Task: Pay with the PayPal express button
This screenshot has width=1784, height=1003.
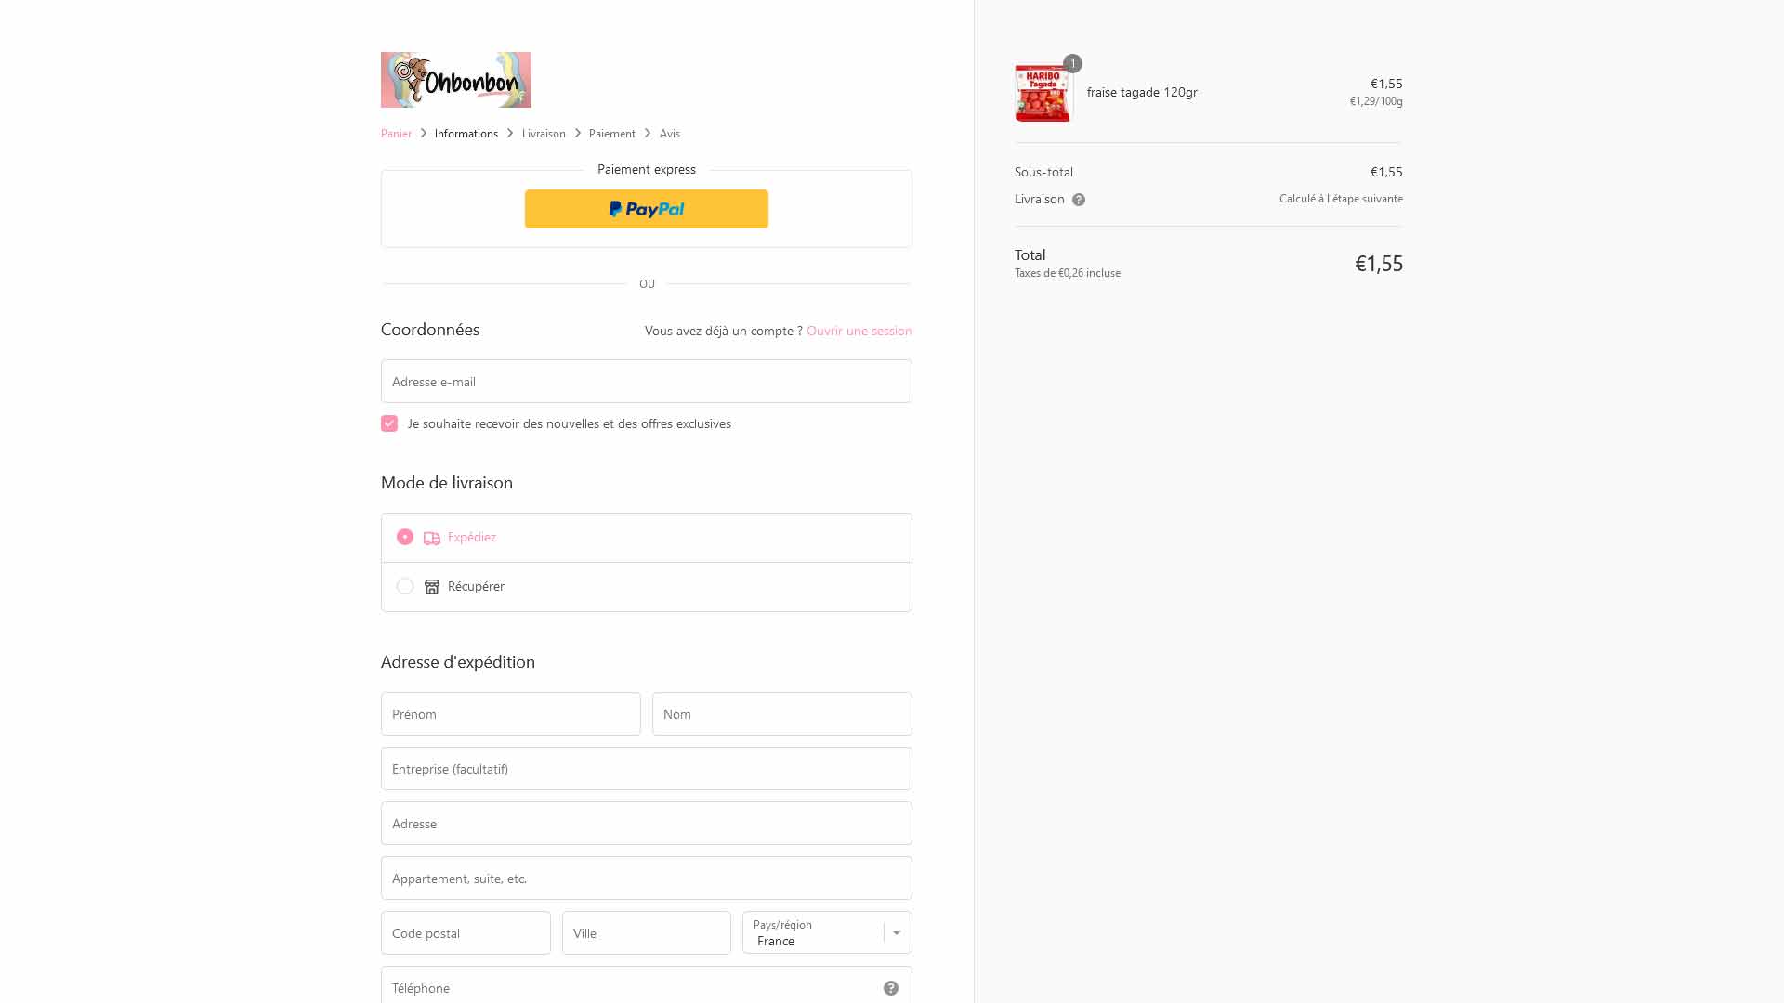Action: tap(647, 209)
